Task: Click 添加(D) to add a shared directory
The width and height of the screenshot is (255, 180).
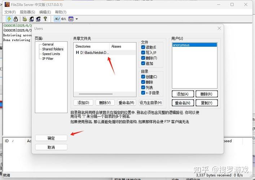Action: click(83, 103)
